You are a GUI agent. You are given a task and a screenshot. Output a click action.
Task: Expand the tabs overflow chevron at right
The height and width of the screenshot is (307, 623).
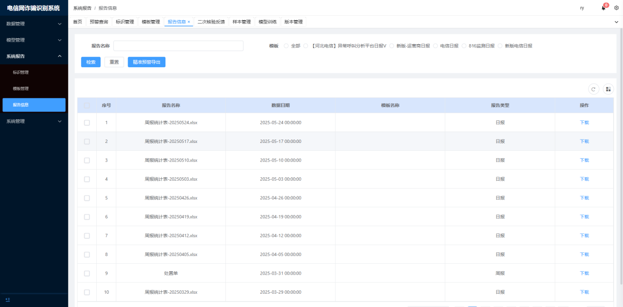(617, 22)
